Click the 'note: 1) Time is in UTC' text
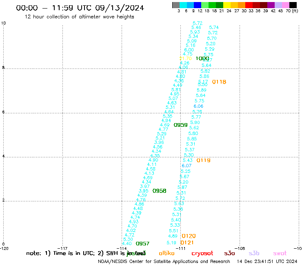 tap(60, 253)
